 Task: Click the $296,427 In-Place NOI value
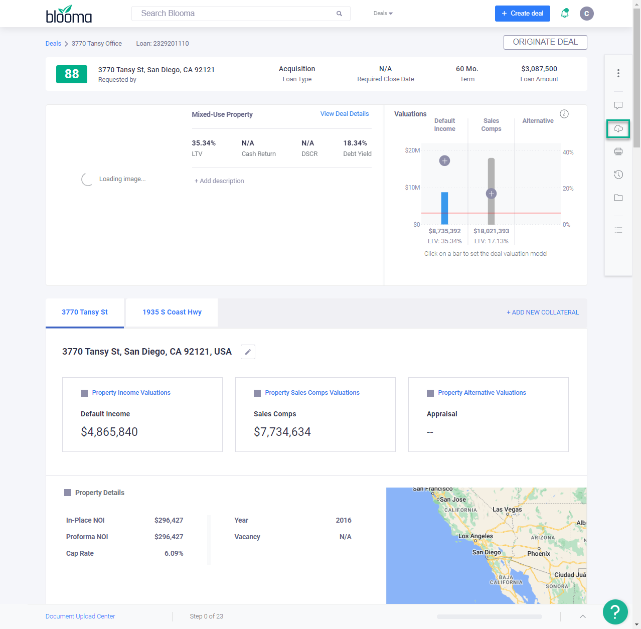[169, 520]
